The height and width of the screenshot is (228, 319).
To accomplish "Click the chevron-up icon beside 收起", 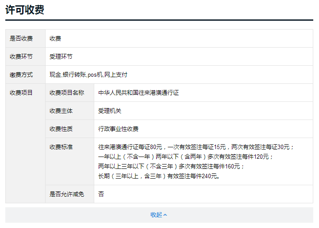I will click(x=165, y=215).
